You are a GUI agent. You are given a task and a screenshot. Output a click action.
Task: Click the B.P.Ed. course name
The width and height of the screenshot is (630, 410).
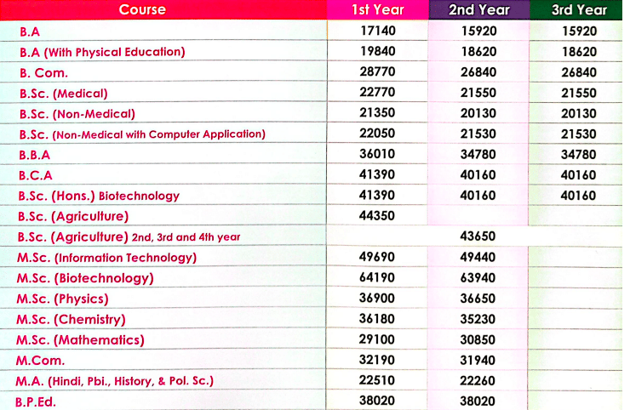pos(36,401)
